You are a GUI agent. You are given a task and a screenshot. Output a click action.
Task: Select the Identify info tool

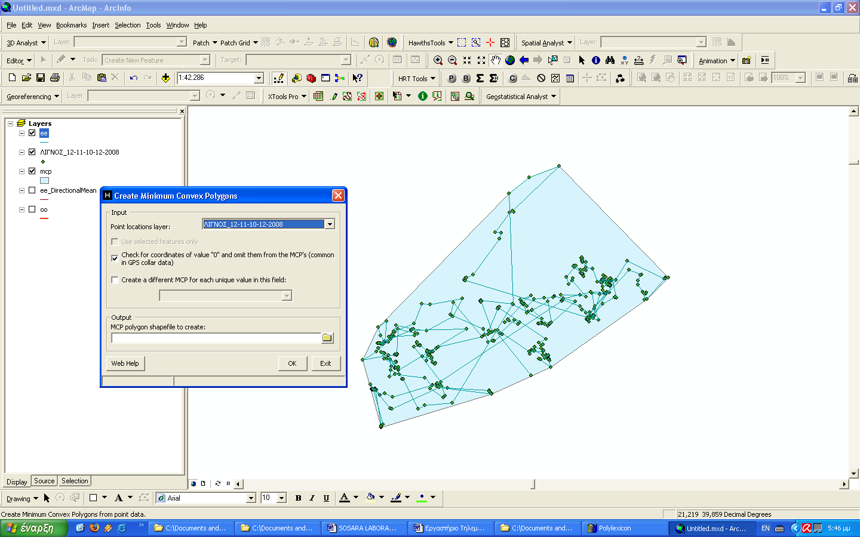click(596, 60)
